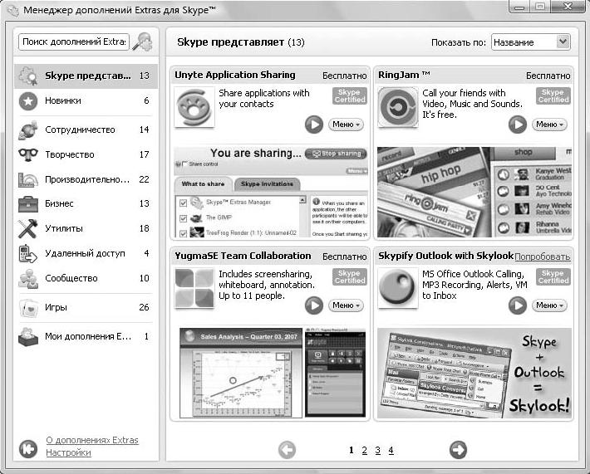Click Skype Certified badge on Skylook card
Image resolution: width=590 pixels, height=474 pixels.
pyautogui.click(x=553, y=277)
